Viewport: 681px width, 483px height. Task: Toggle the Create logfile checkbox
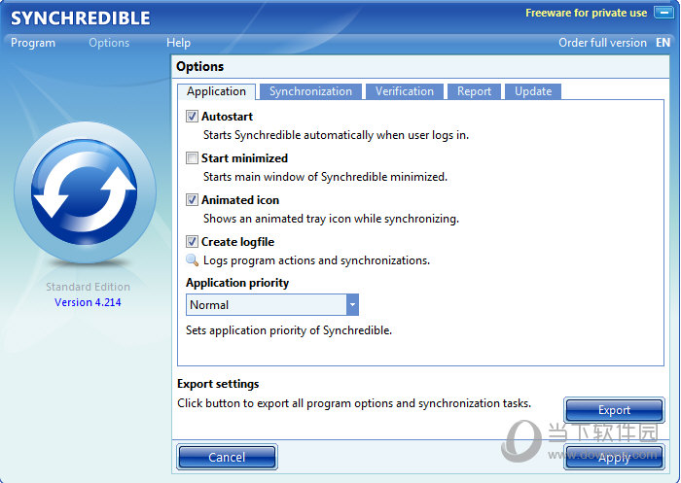click(x=192, y=241)
